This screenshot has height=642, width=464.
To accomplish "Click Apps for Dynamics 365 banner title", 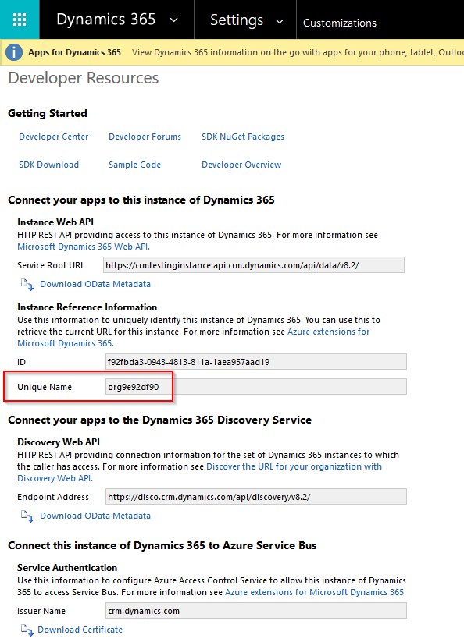I will coord(75,52).
